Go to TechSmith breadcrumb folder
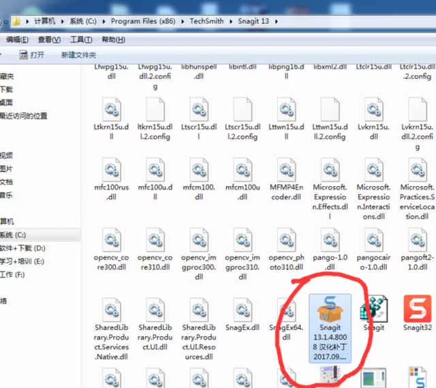This screenshot has width=436, height=388. point(206,21)
